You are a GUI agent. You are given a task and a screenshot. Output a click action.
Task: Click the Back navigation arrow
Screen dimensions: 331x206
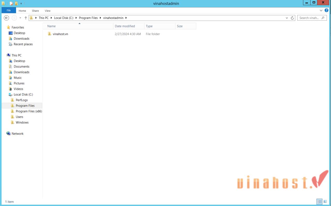coord(6,18)
